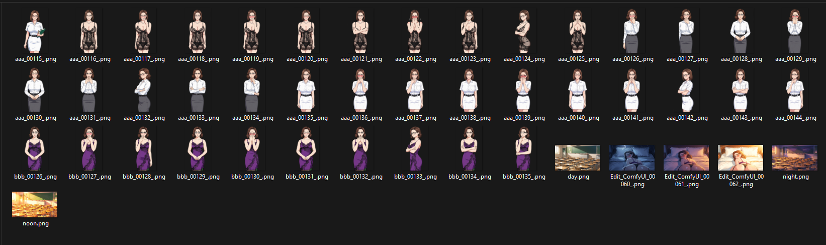Select the bbb_00133_.png thumbnail
826x245 pixels.
coord(415,149)
